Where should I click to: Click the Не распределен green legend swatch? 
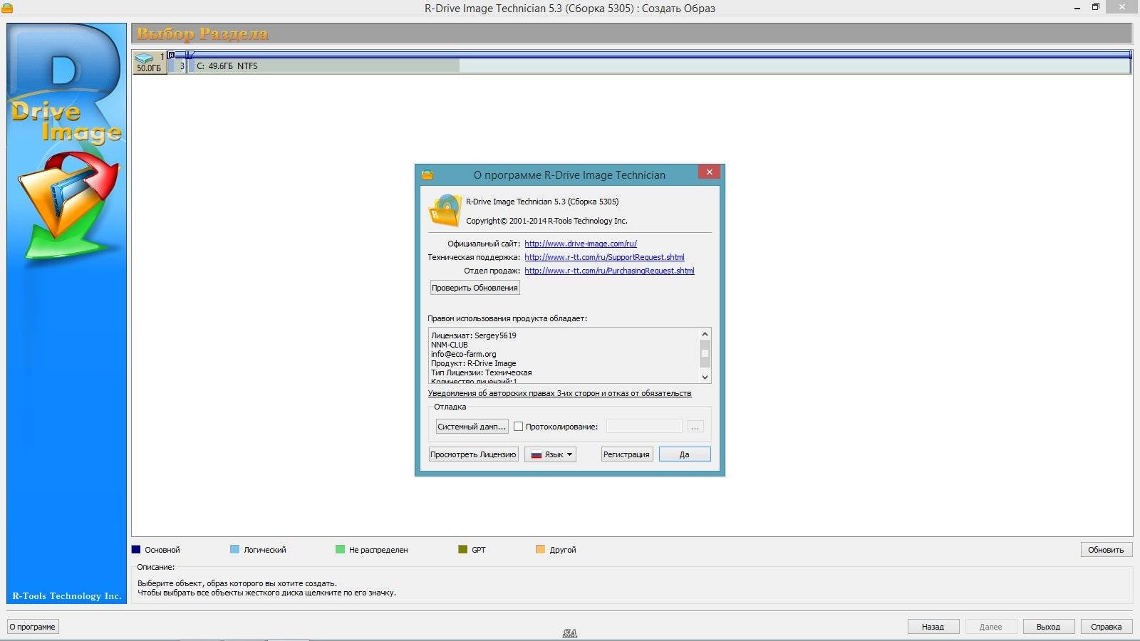pyautogui.click(x=340, y=549)
